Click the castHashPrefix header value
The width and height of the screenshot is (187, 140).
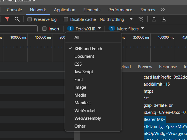pos(165,77)
